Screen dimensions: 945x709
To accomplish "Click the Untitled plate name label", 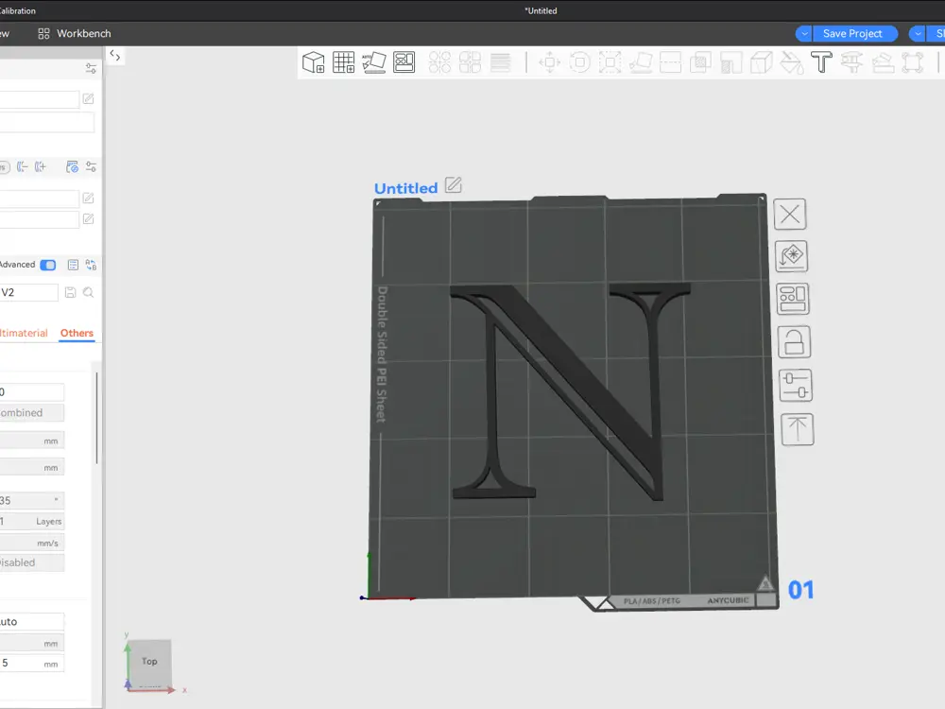I will pos(405,188).
